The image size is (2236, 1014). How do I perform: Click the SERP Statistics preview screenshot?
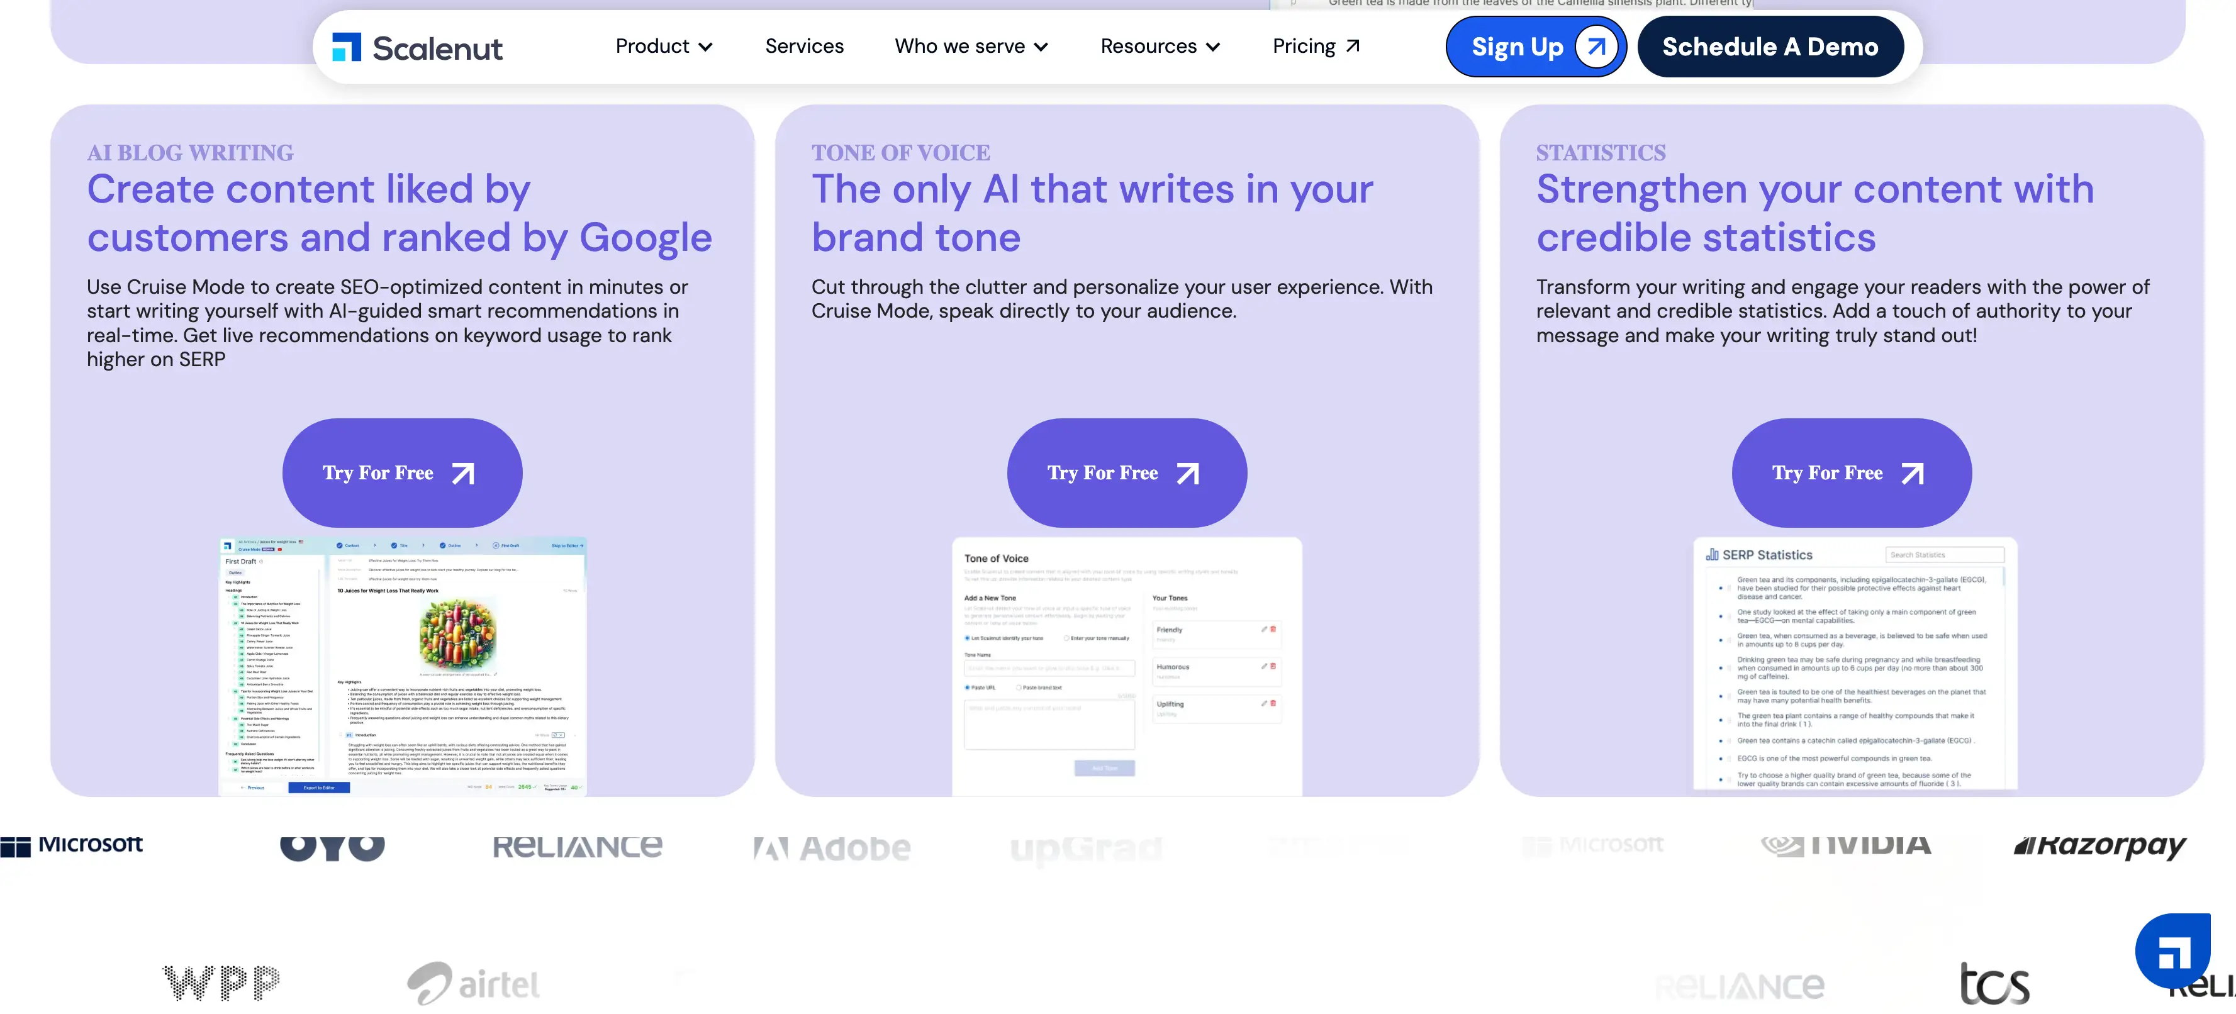tap(1855, 664)
